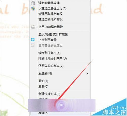Open the 发送到(N) menu item
127x116 pixels.
click(x=60, y=73)
